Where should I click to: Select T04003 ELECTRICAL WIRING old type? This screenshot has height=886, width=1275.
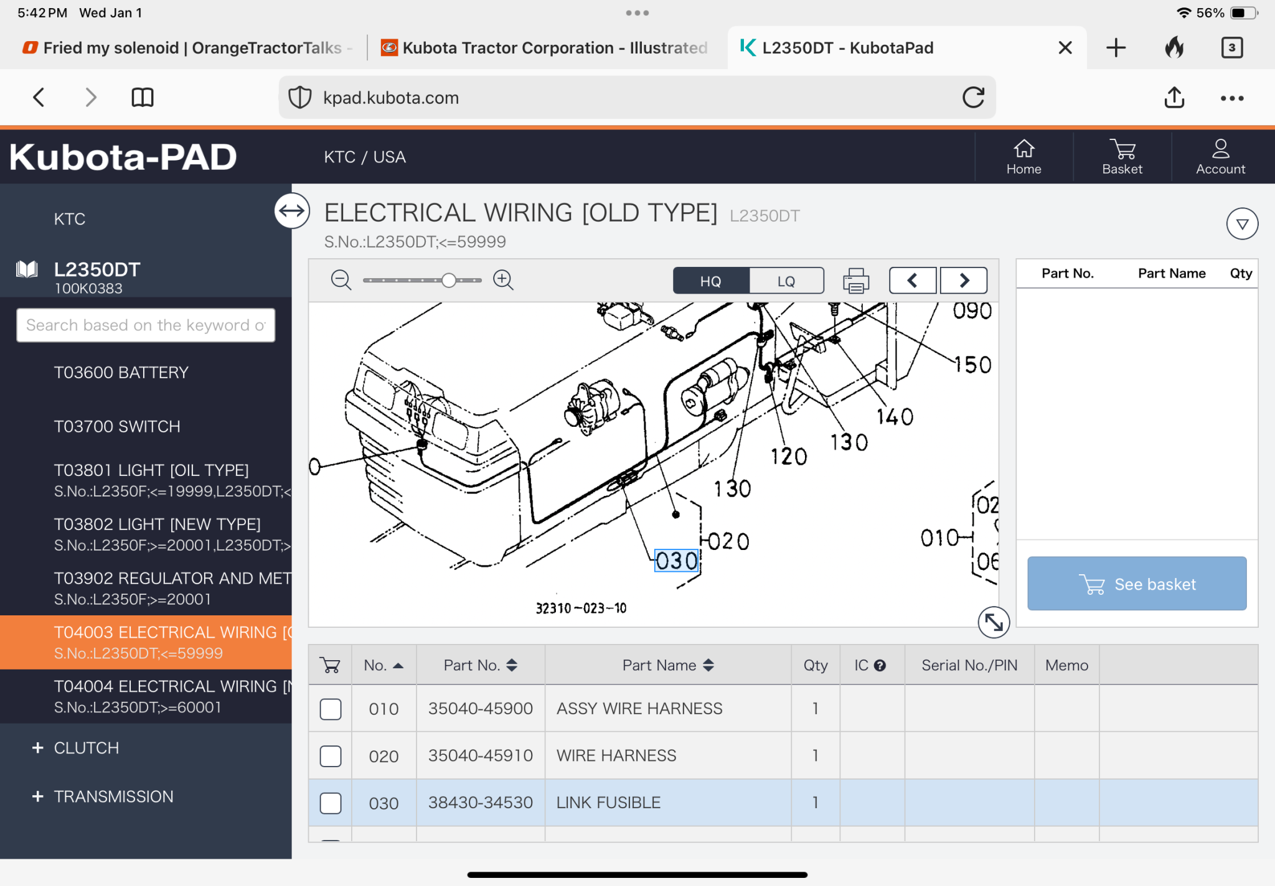click(x=146, y=643)
